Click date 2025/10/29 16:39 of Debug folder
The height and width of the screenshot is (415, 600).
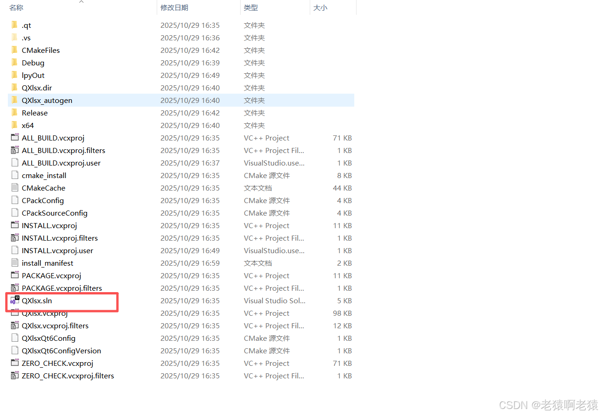click(x=190, y=63)
